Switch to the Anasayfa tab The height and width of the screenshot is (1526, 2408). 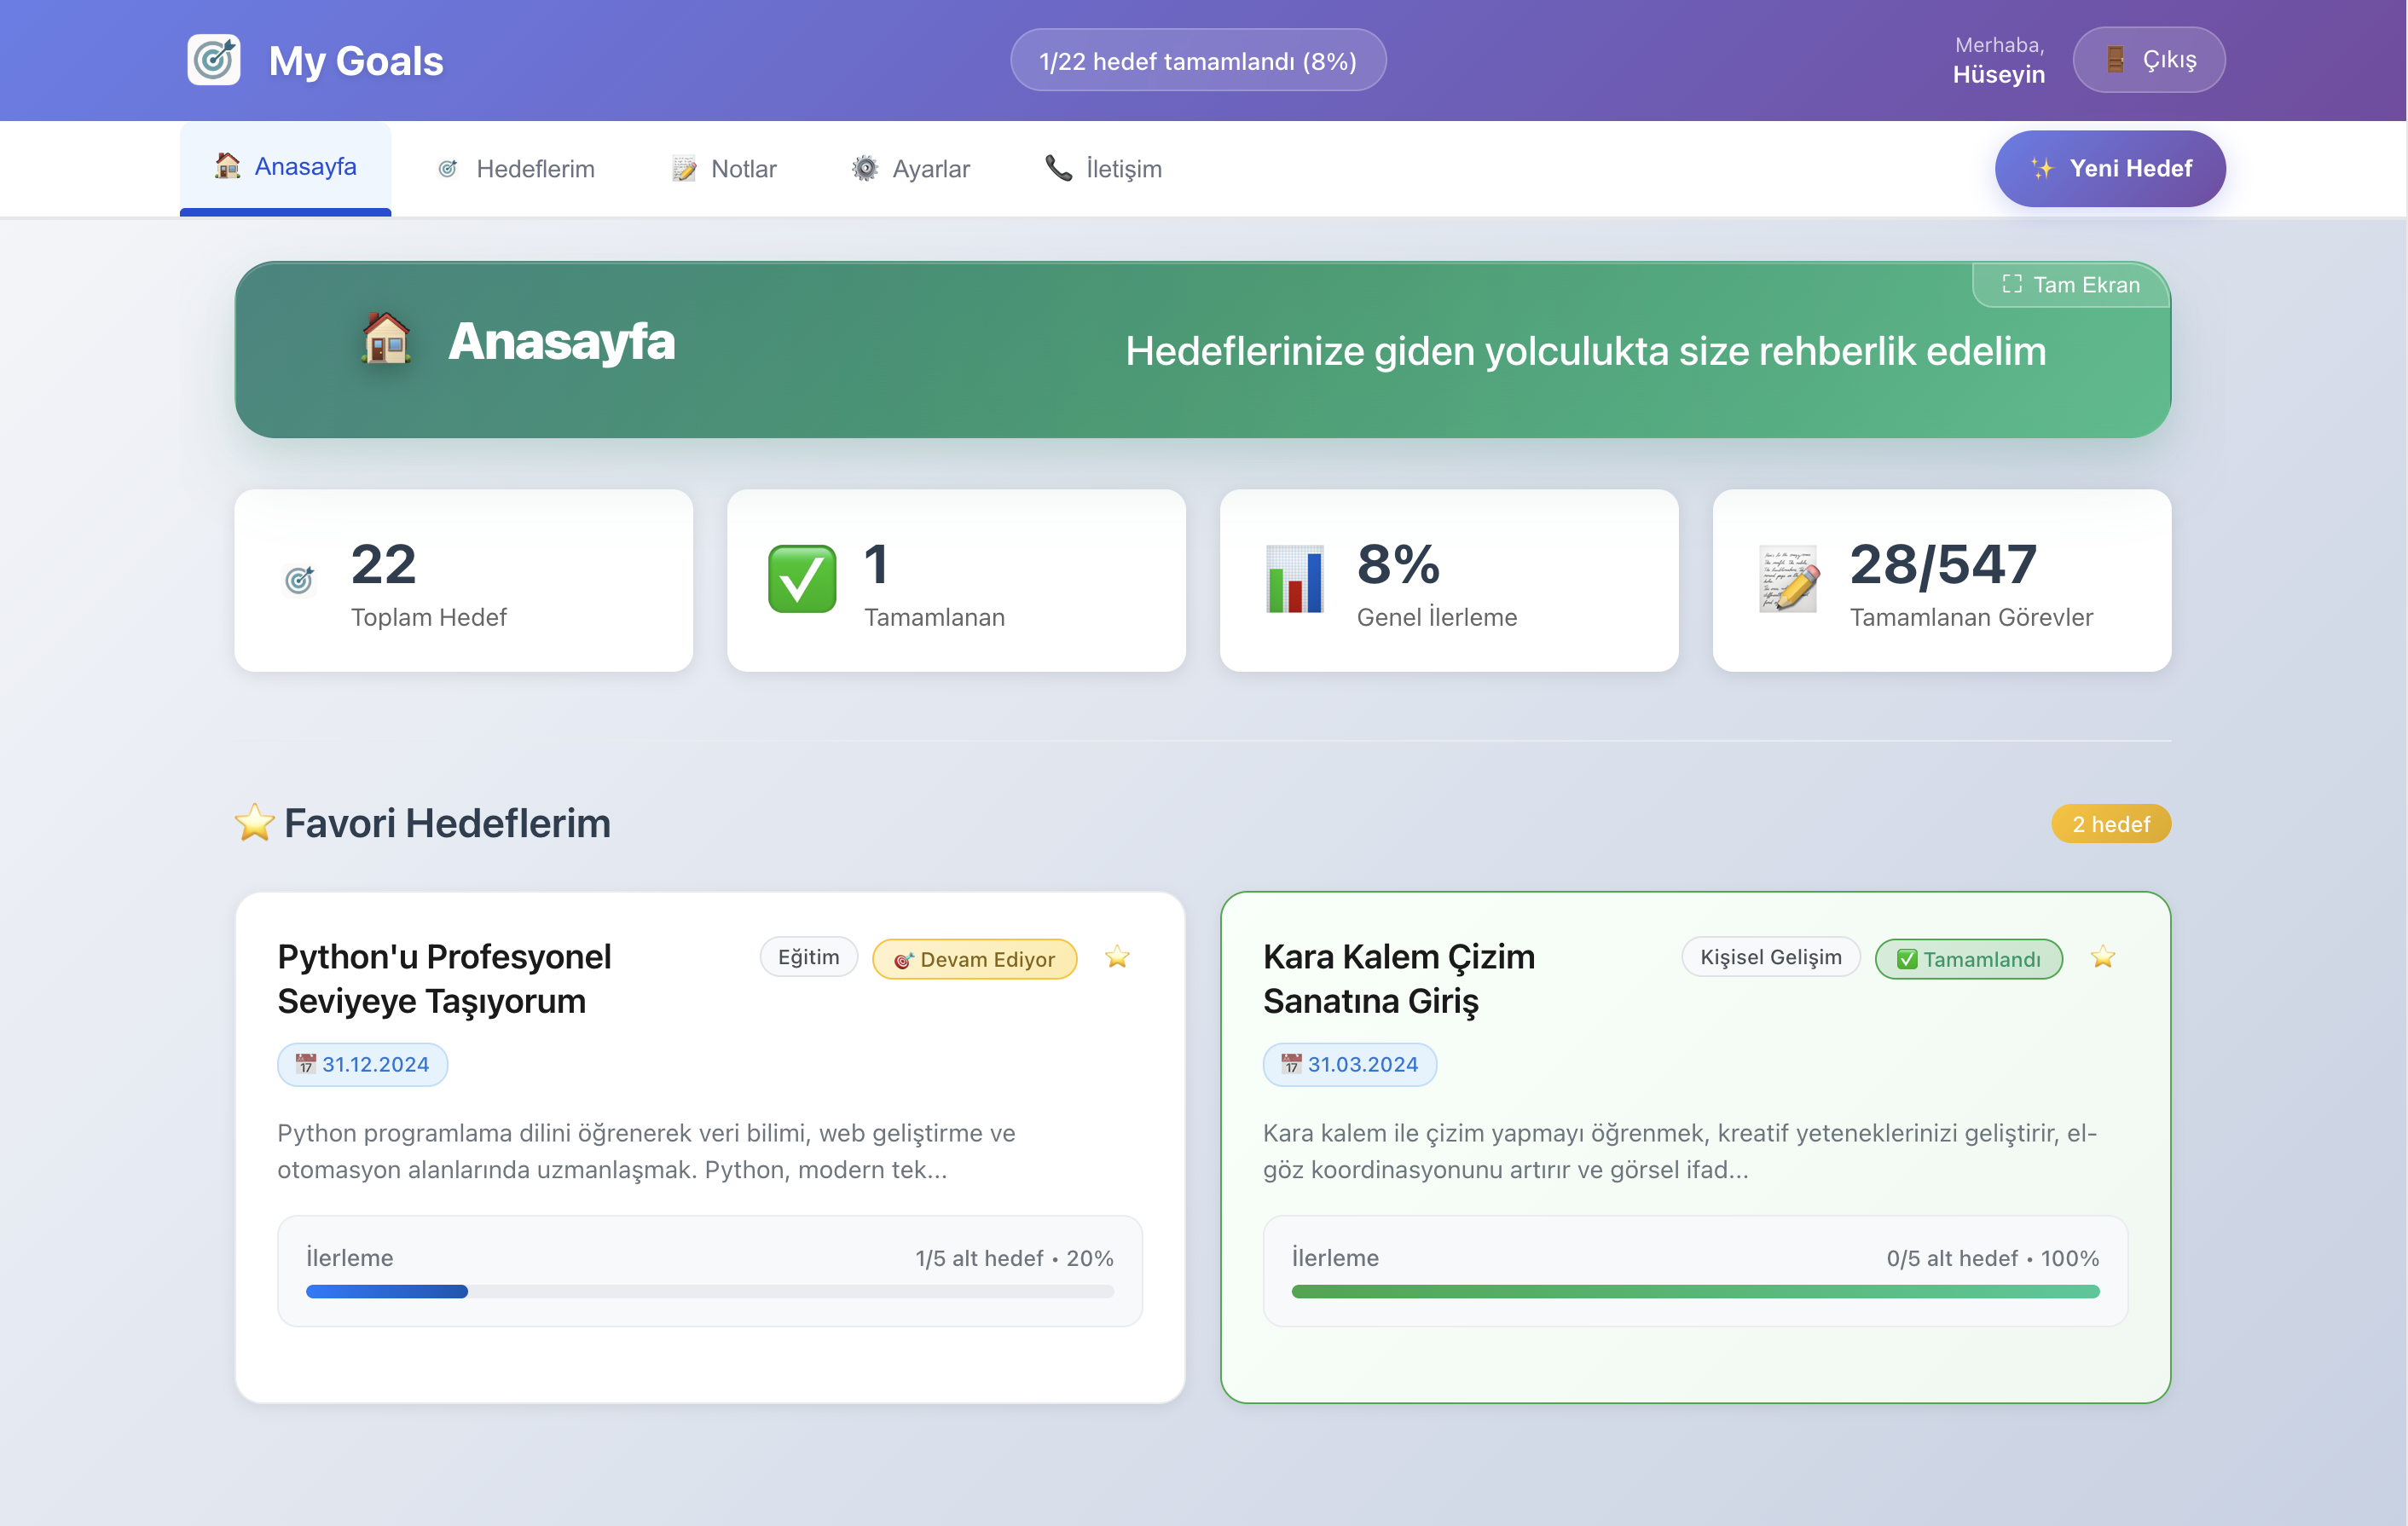285,167
